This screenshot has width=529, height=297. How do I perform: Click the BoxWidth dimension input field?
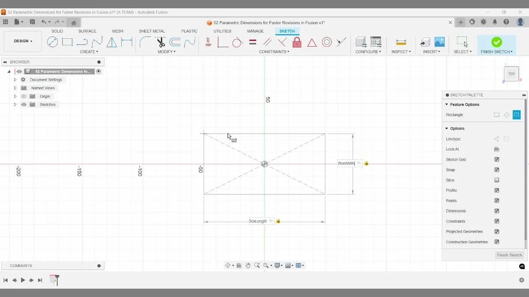pyautogui.click(x=346, y=163)
